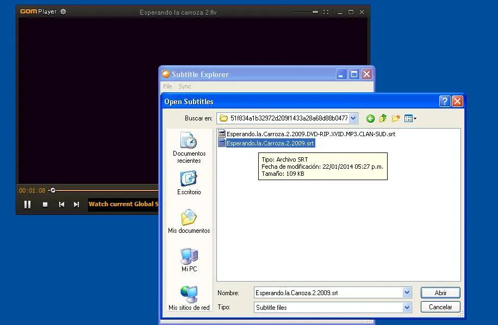
Task: Click the dialog Help question mark button
Action: [445, 101]
